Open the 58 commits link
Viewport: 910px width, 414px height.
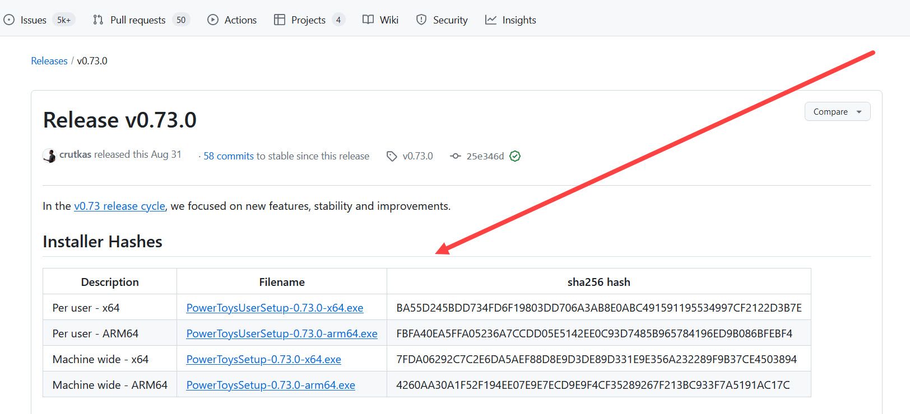[229, 156]
